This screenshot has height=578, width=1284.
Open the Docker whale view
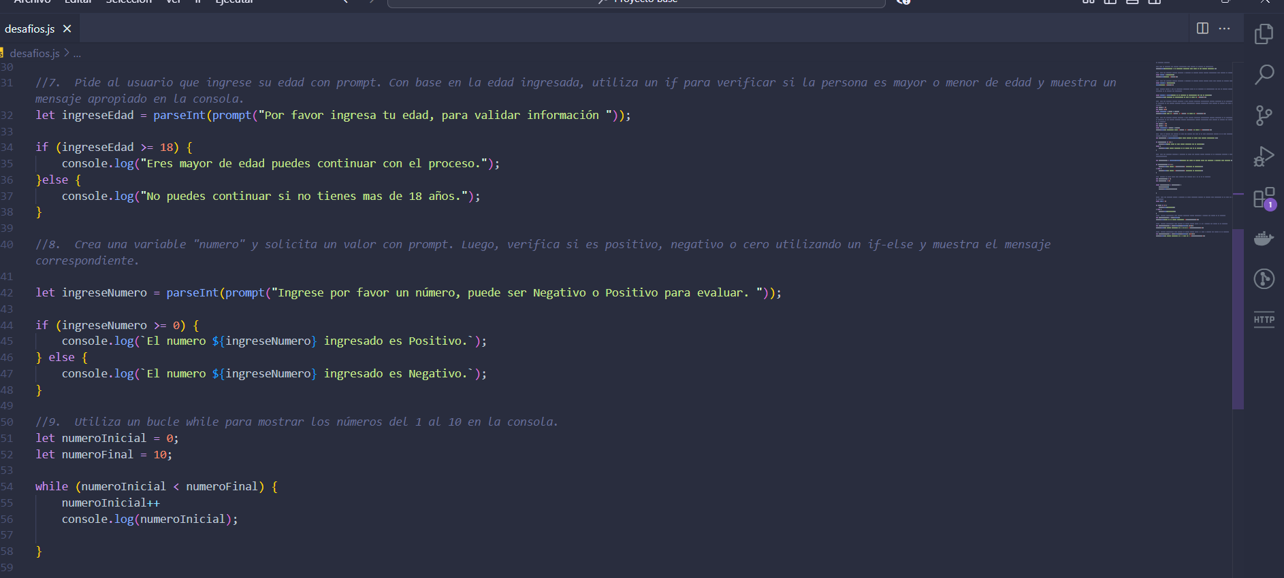1264,239
